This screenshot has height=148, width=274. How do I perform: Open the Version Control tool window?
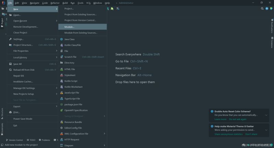[14, 140]
